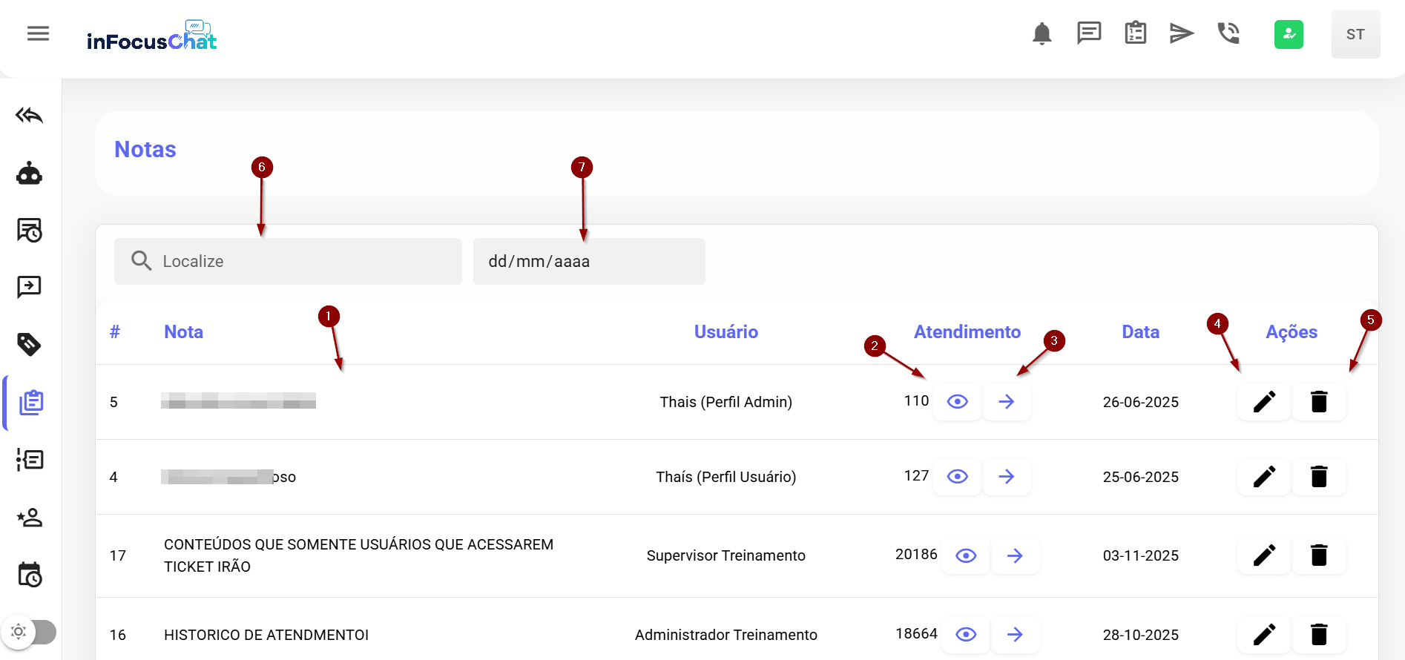This screenshot has height=660, width=1405.
Task: View ticket 110 with the eye icon
Action: tap(958, 402)
